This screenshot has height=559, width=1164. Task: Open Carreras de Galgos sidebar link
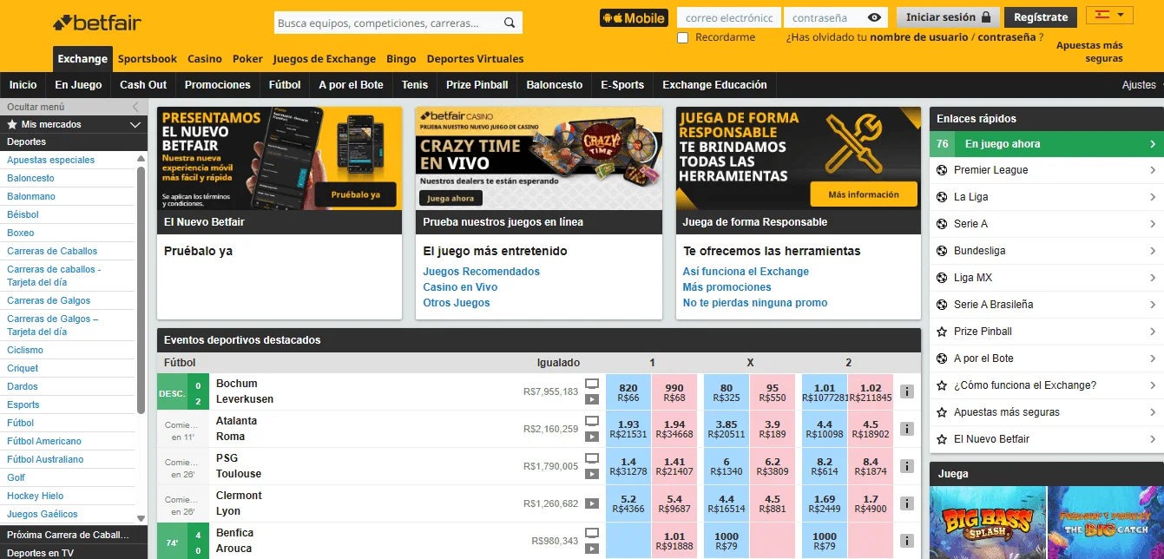coord(49,300)
